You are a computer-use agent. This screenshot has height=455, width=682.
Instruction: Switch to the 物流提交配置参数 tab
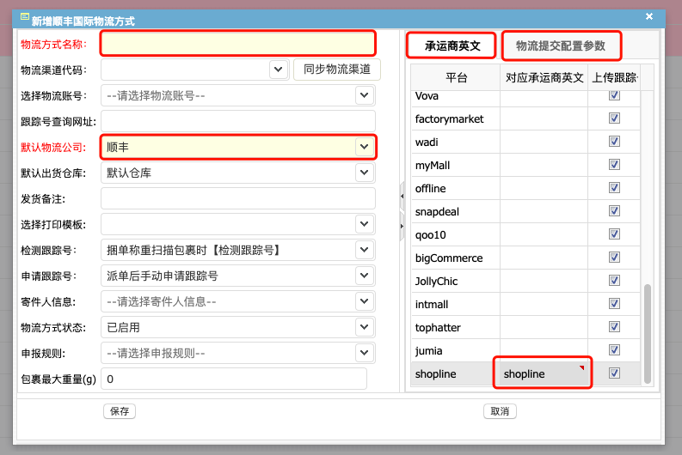(x=561, y=45)
